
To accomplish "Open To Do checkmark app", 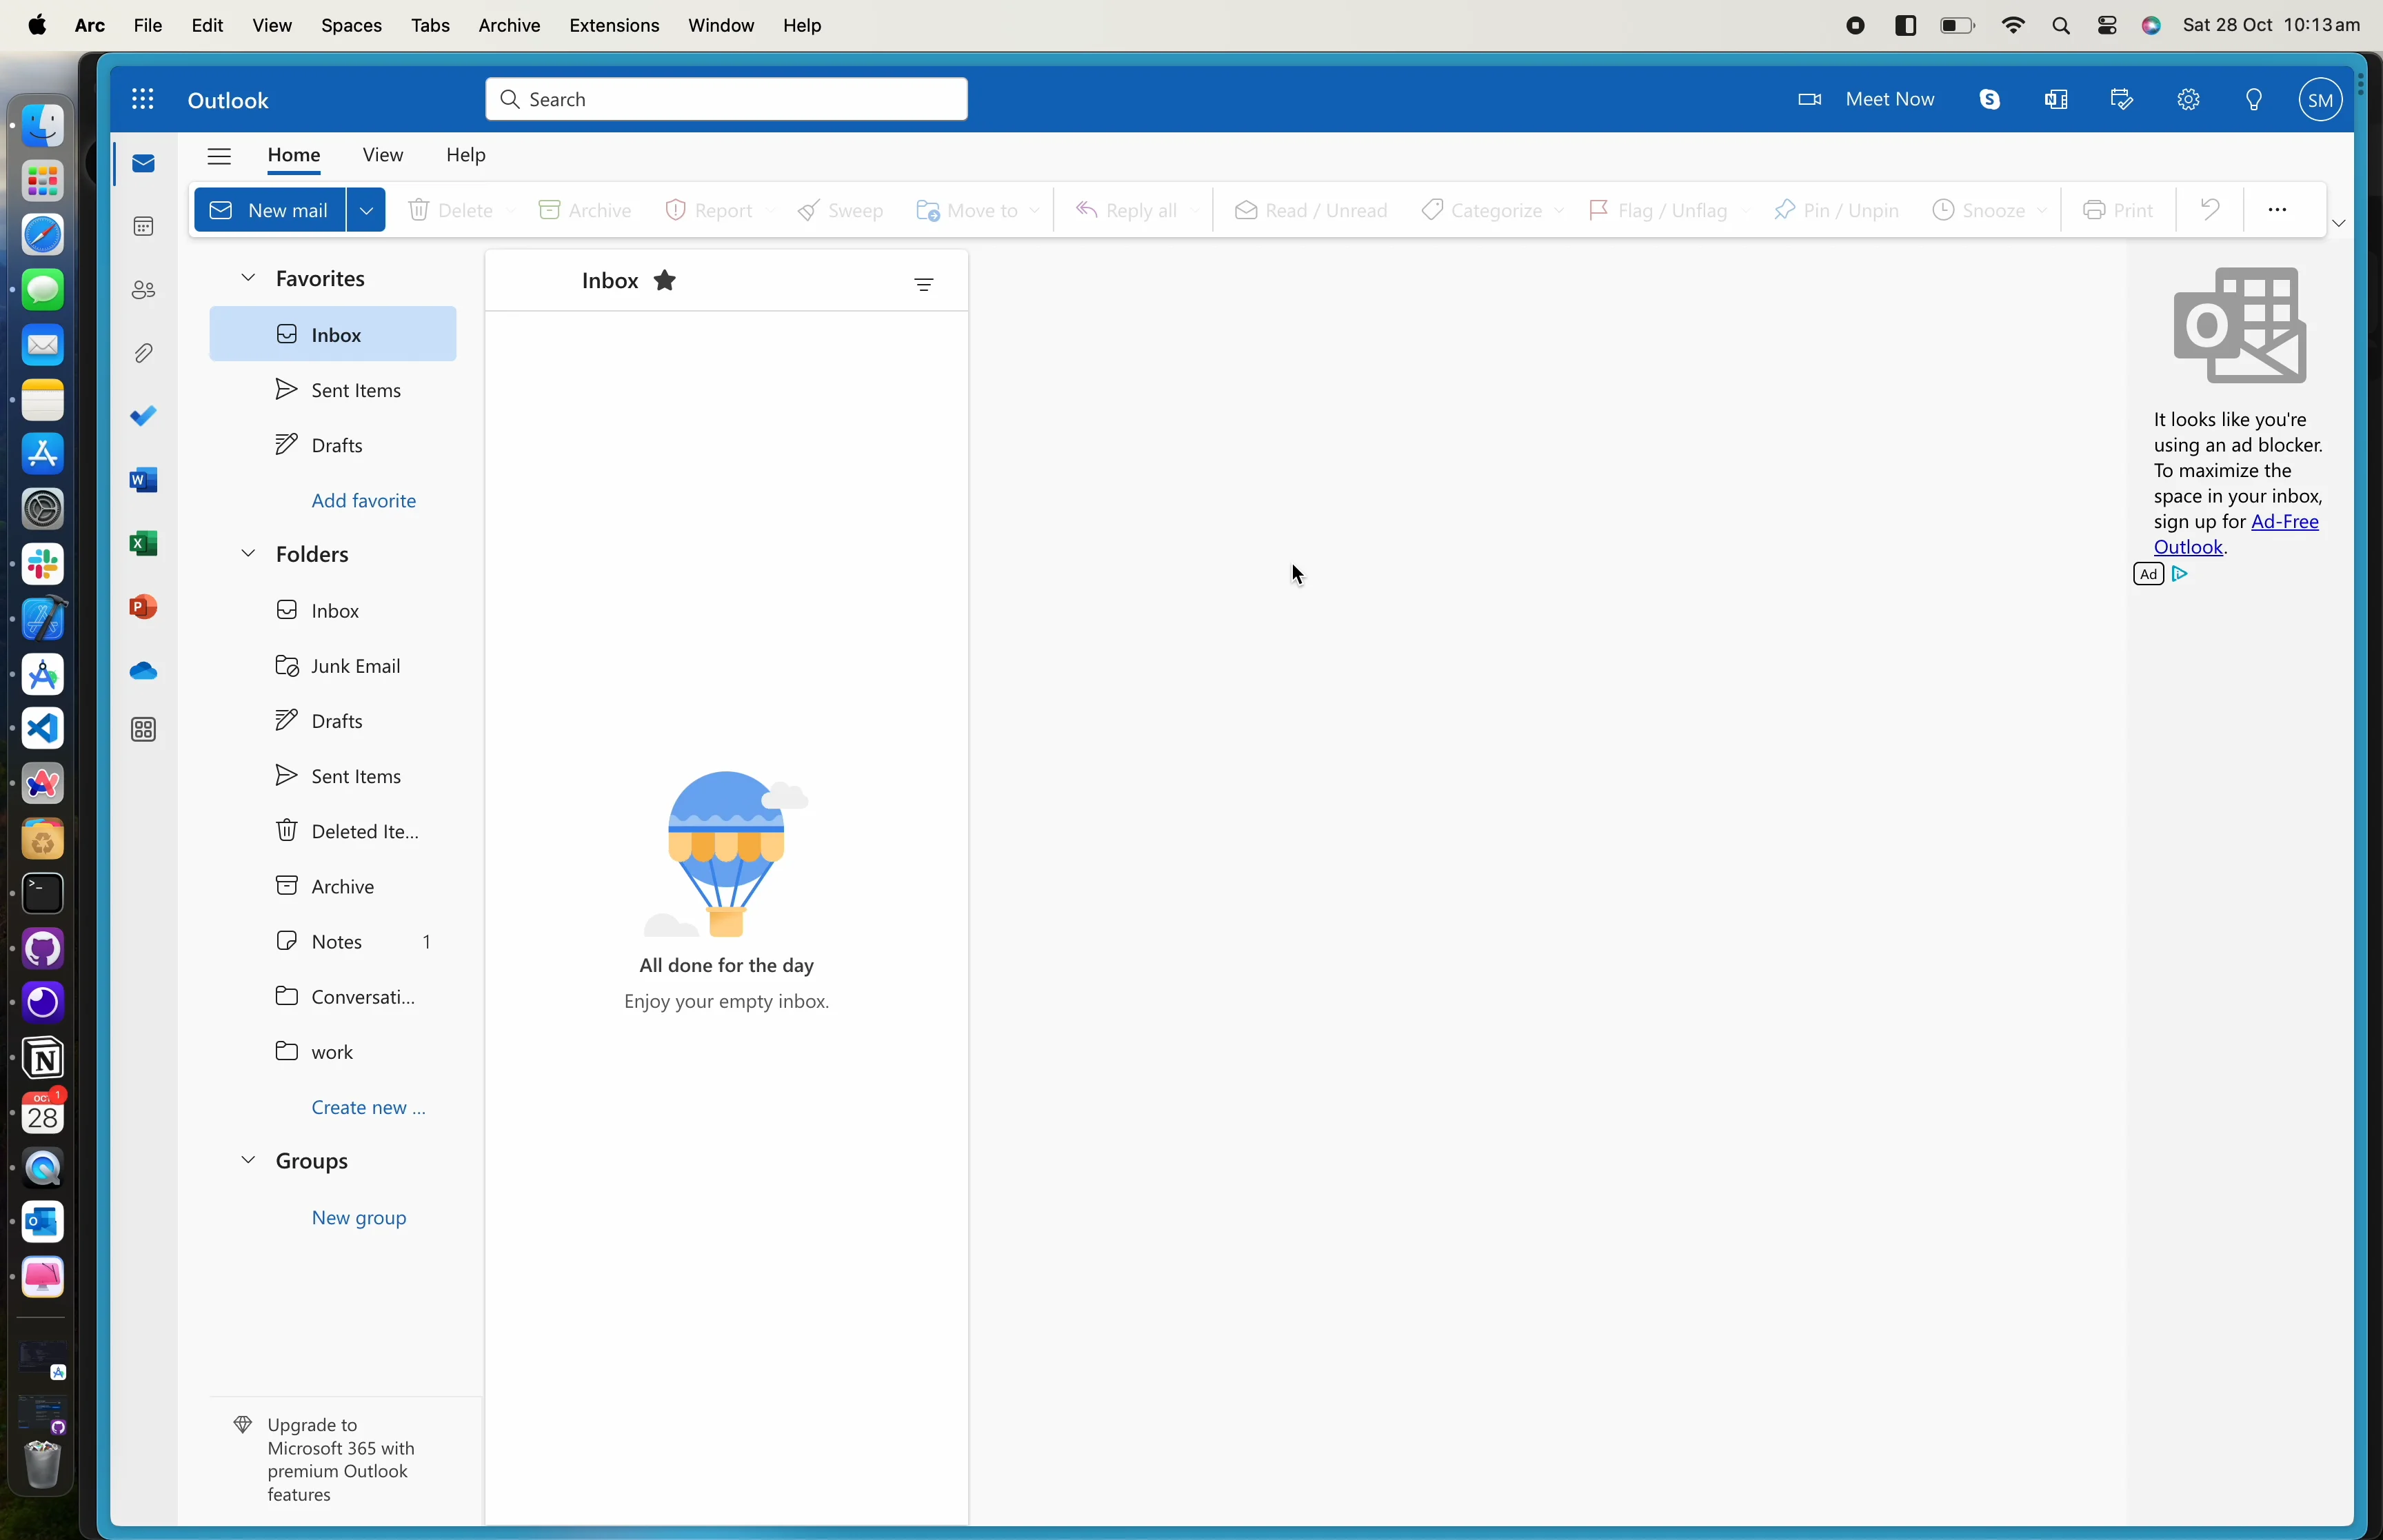I will coord(144,416).
